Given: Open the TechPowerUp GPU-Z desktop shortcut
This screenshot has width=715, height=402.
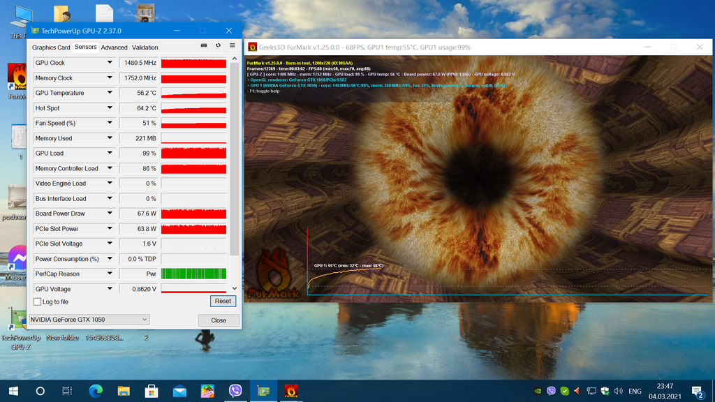Looking at the screenshot, I should click(x=20, y=328).
